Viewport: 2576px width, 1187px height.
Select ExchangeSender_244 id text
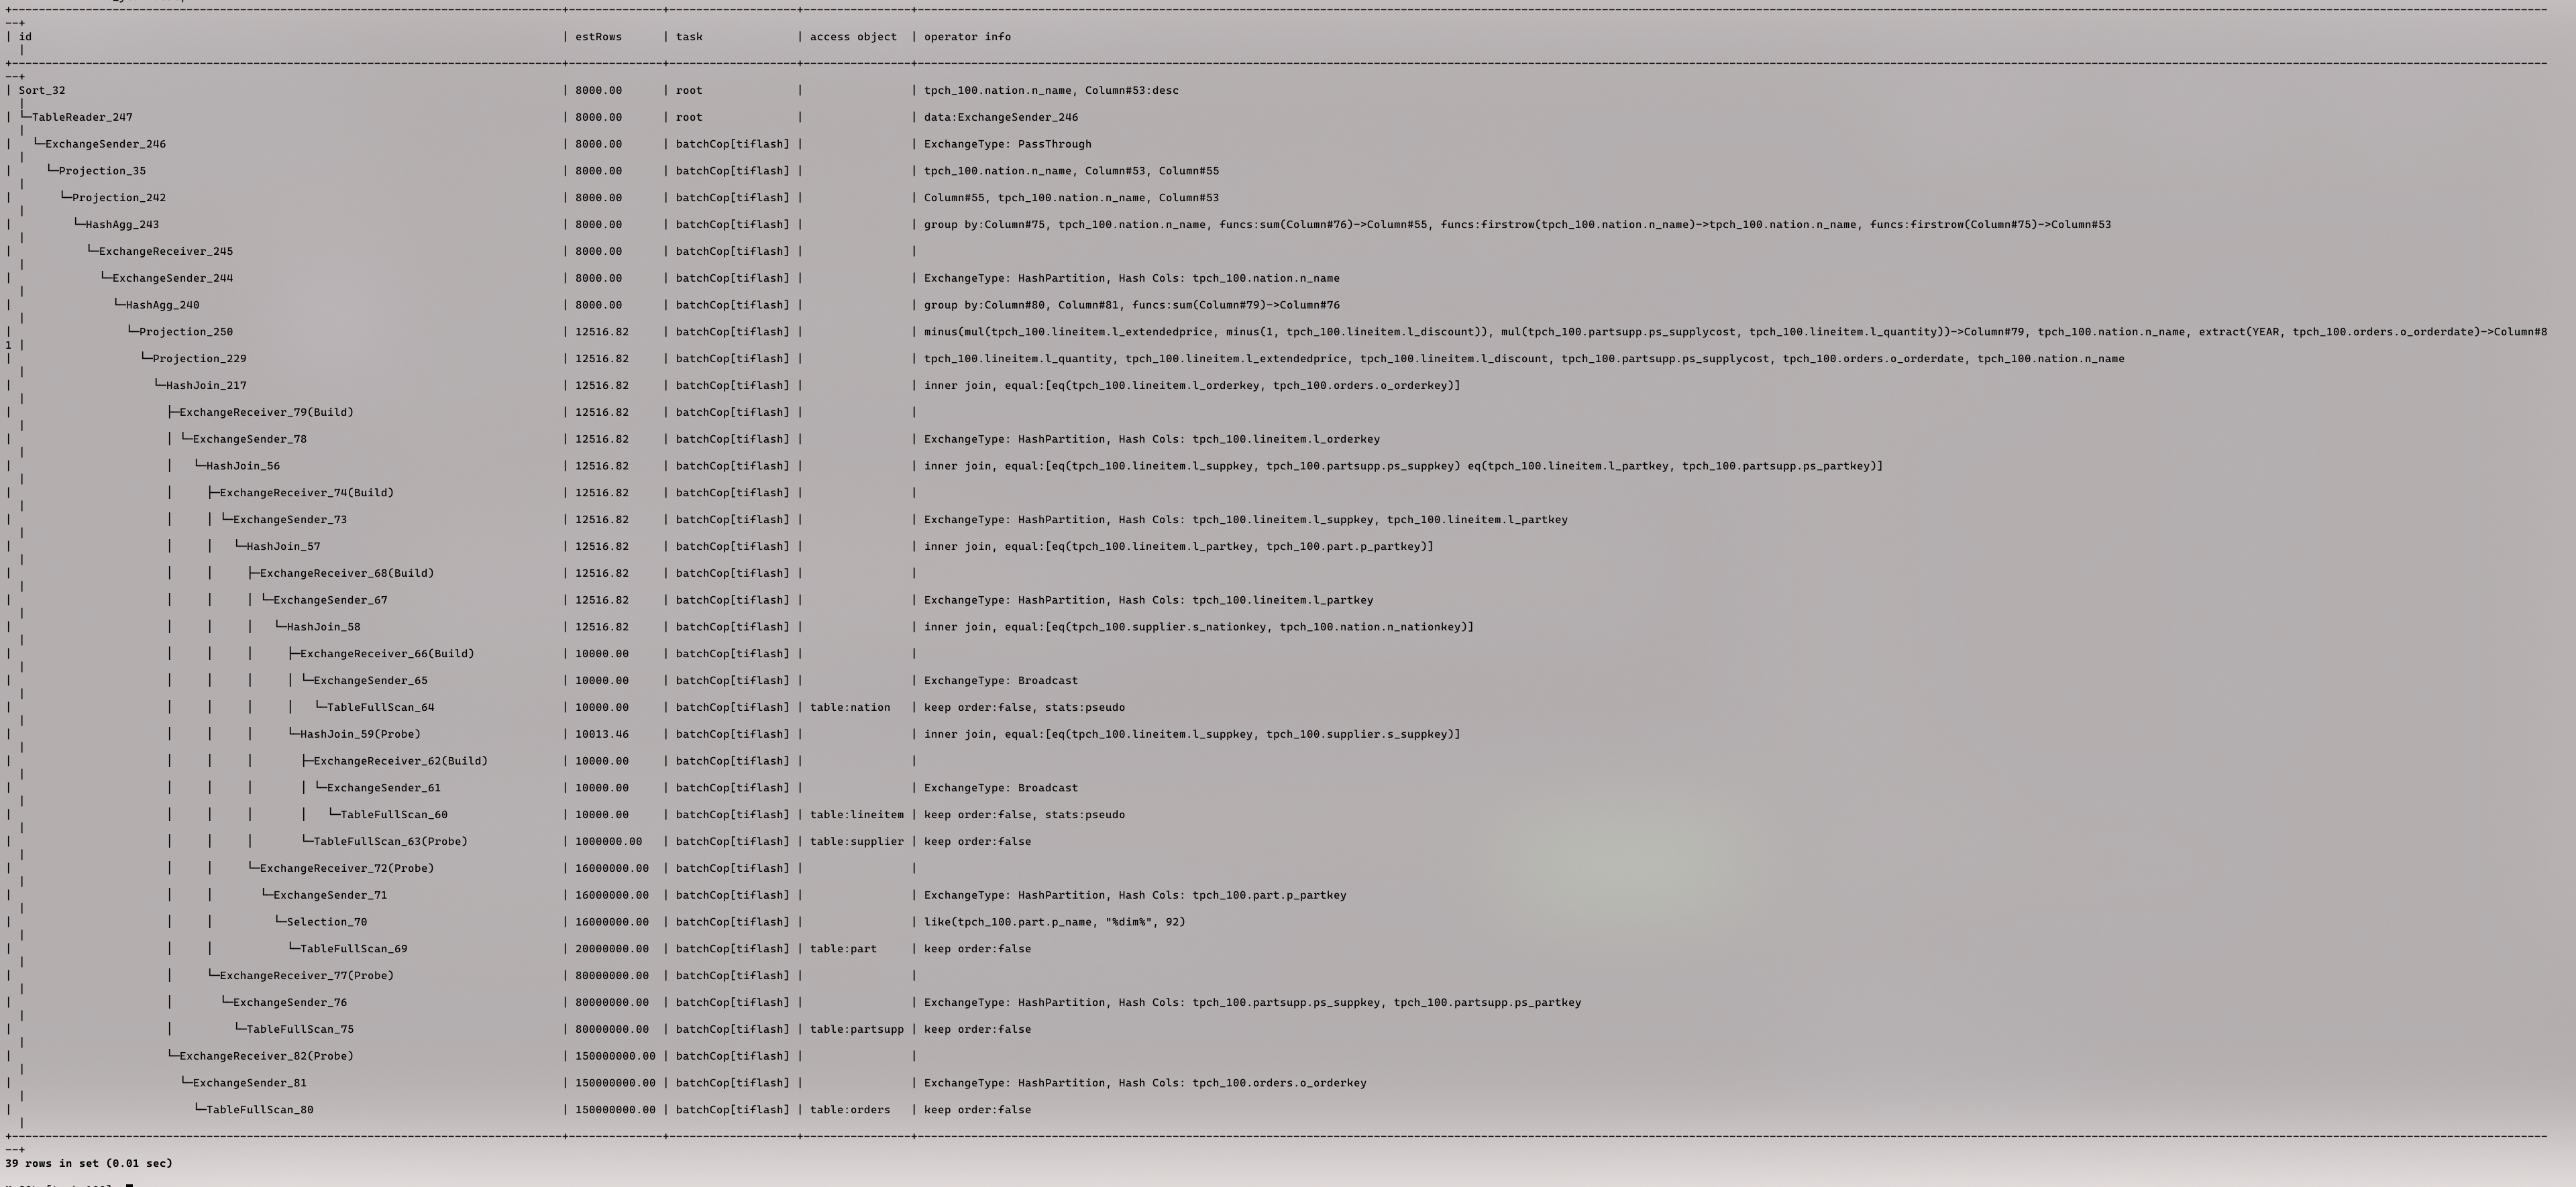tap(173, 278)
